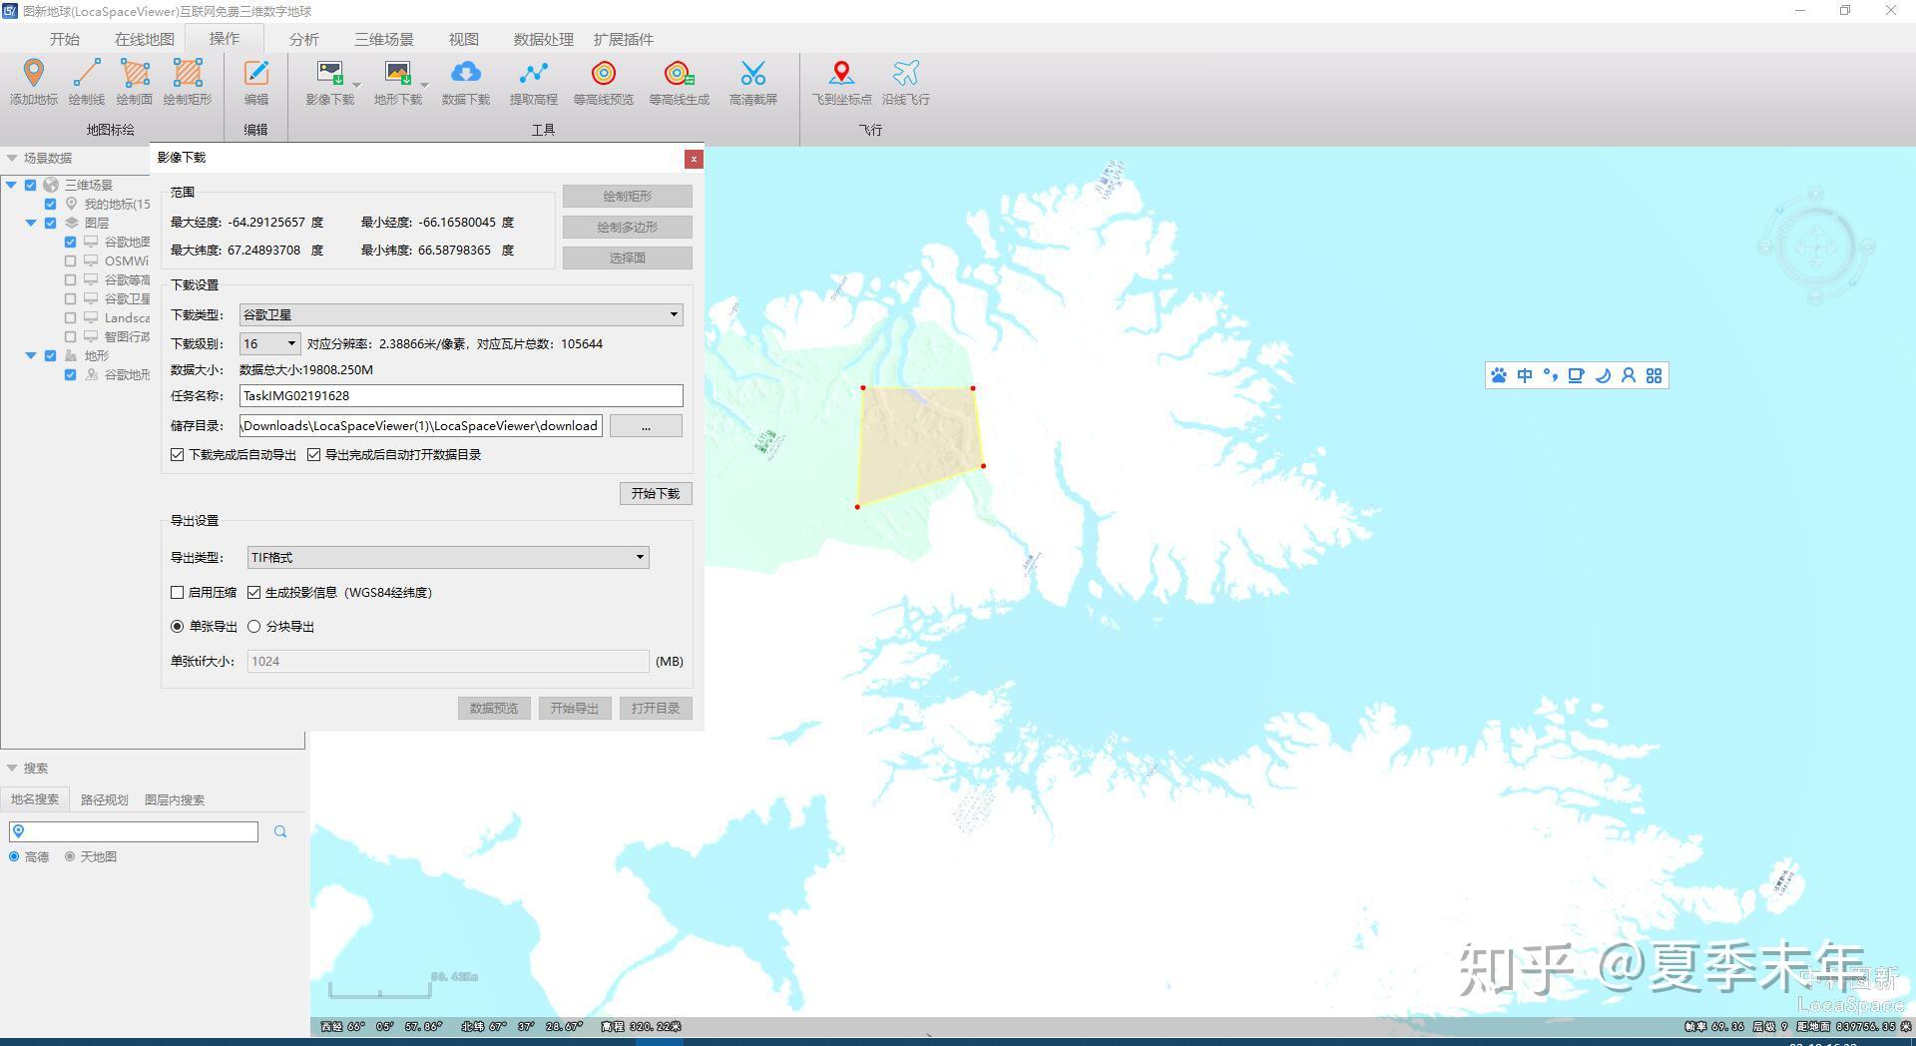Click the 等高线生成 contour generate icon
Screen dimensions: 1916x1046
point(679,73)
